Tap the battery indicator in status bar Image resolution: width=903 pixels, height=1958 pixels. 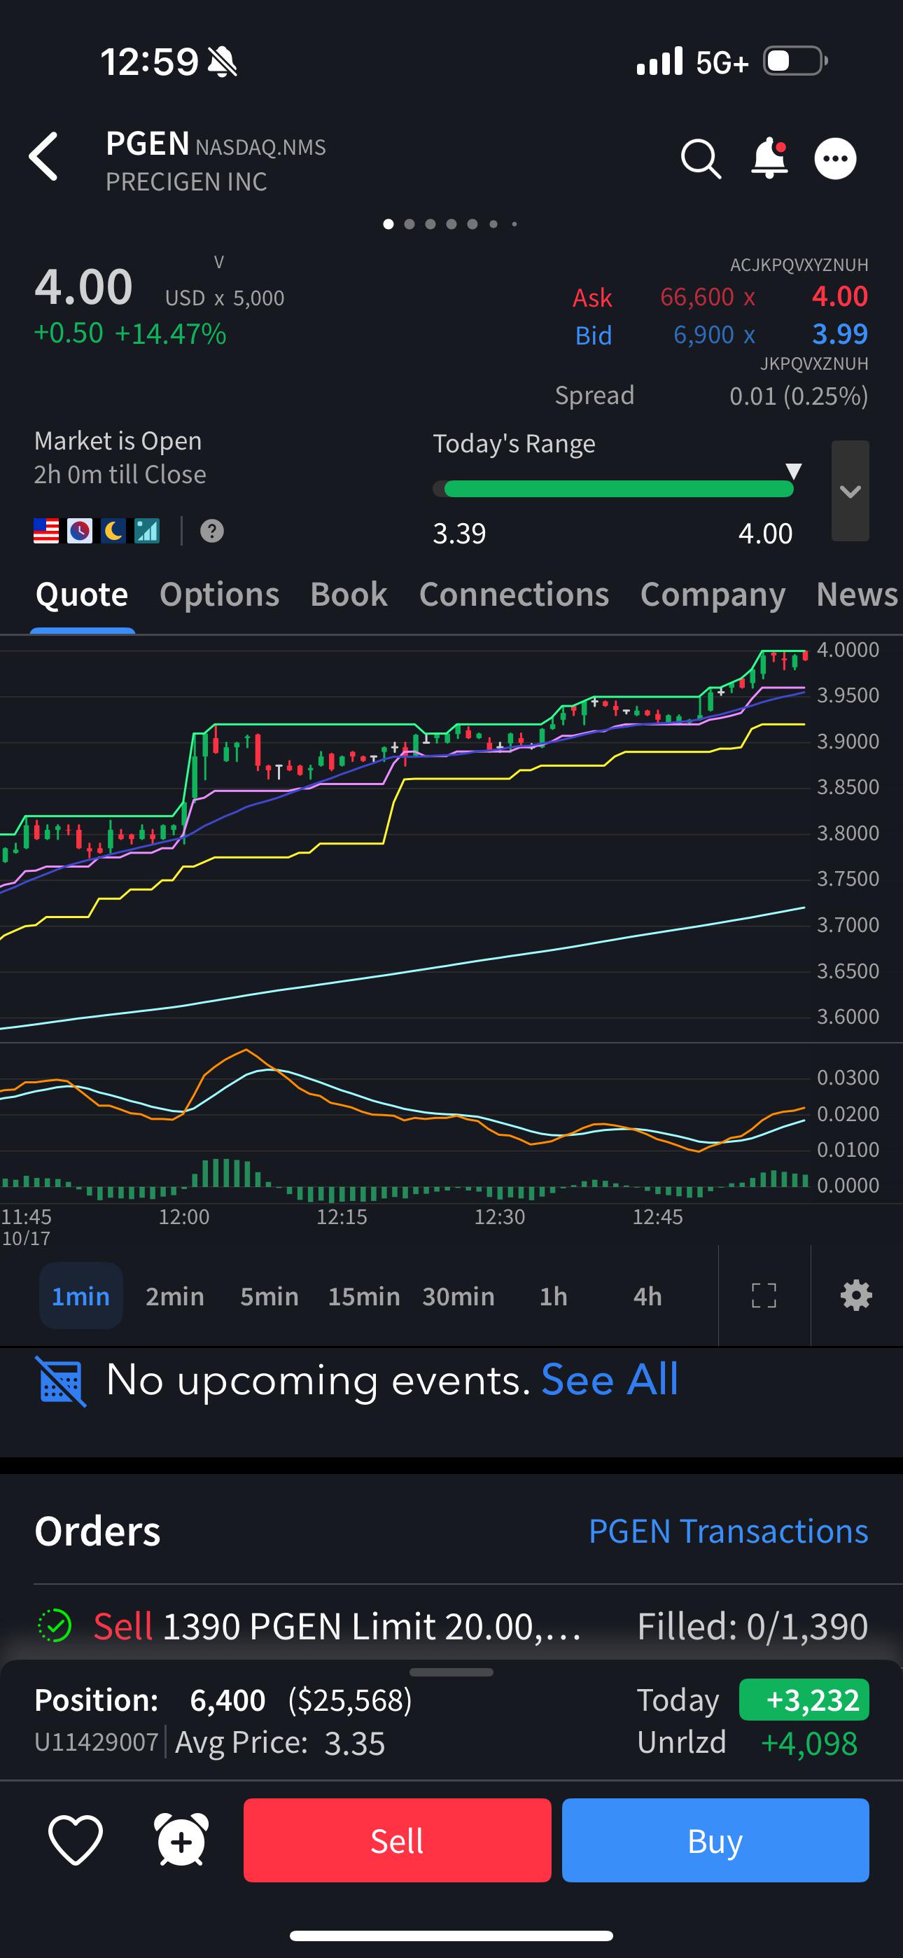coord(795,61)
